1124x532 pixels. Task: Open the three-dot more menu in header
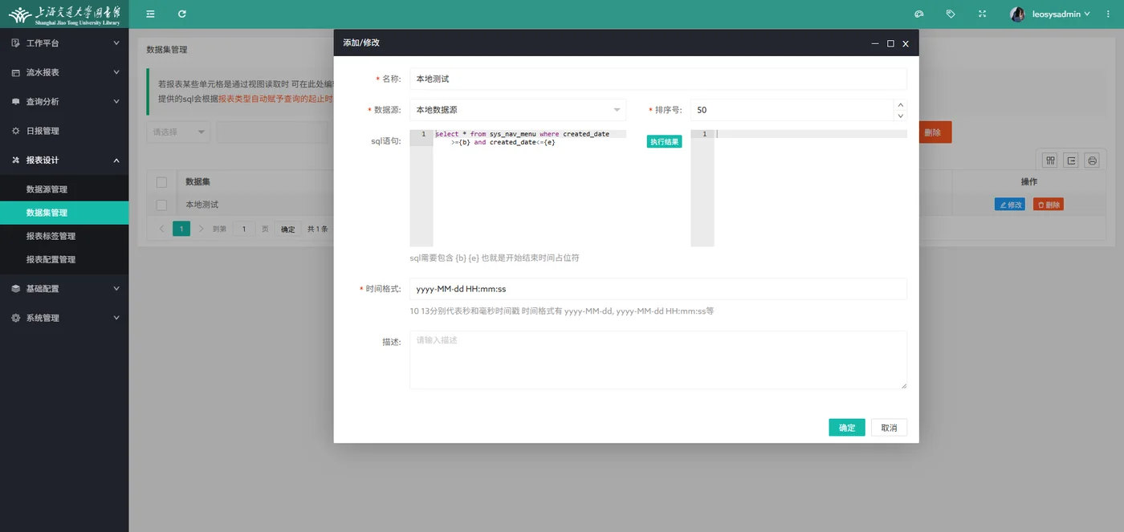pyautogui.click(x=1108, y=14)
